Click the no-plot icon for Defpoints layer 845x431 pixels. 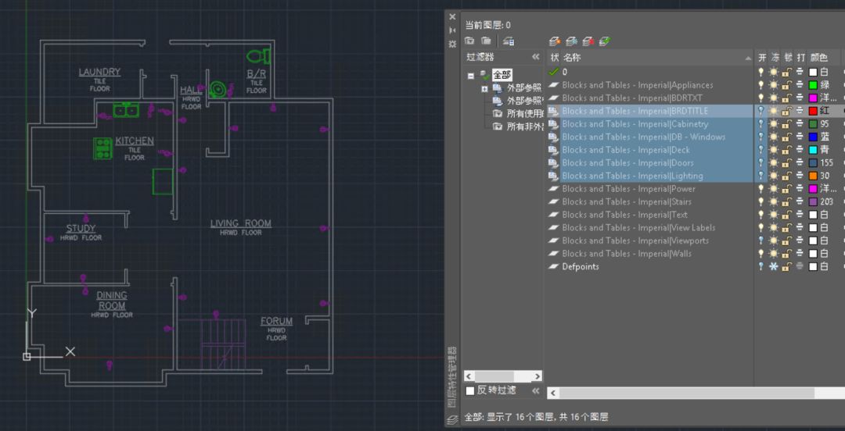pos(800,266)
